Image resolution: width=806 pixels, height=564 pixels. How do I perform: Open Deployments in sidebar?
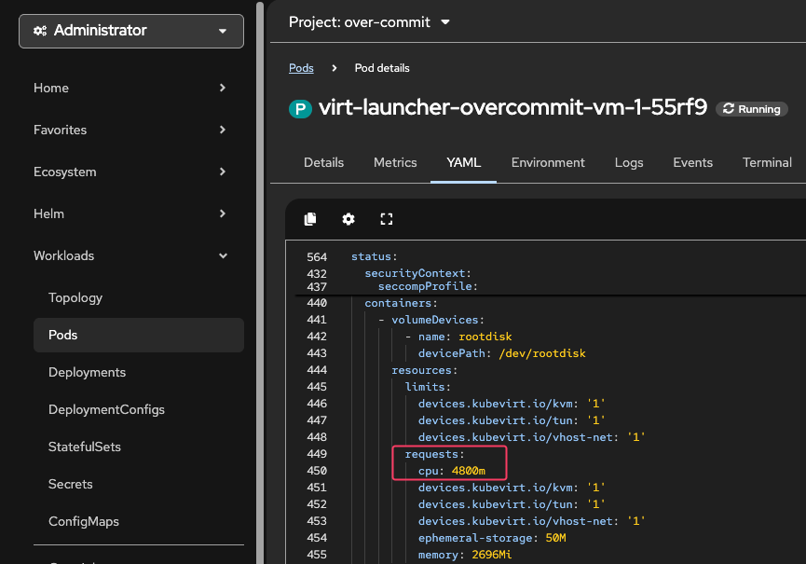(x=87, y=372)
